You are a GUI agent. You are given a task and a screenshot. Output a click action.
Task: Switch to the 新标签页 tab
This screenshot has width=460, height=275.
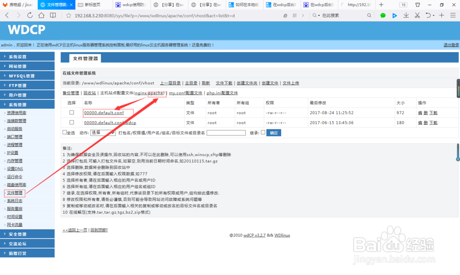pos(93,5)
